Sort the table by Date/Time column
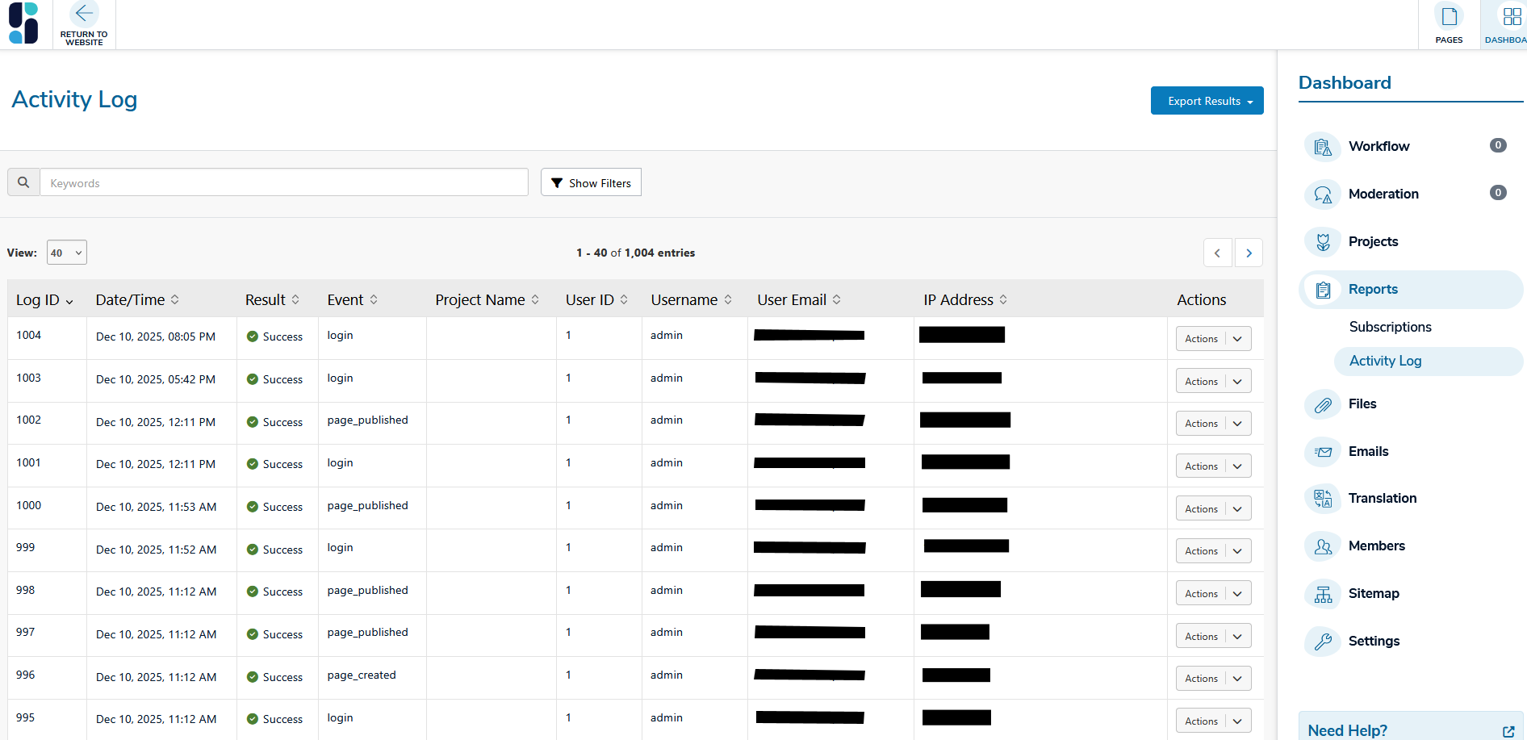The height and width of the screenshot is (740, 1527). click(137, 300)
